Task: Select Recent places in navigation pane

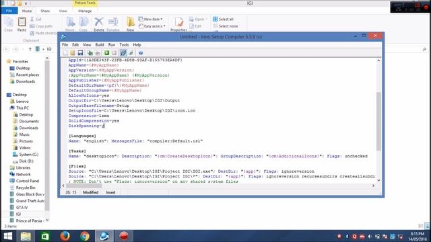Action: [24, 75]
